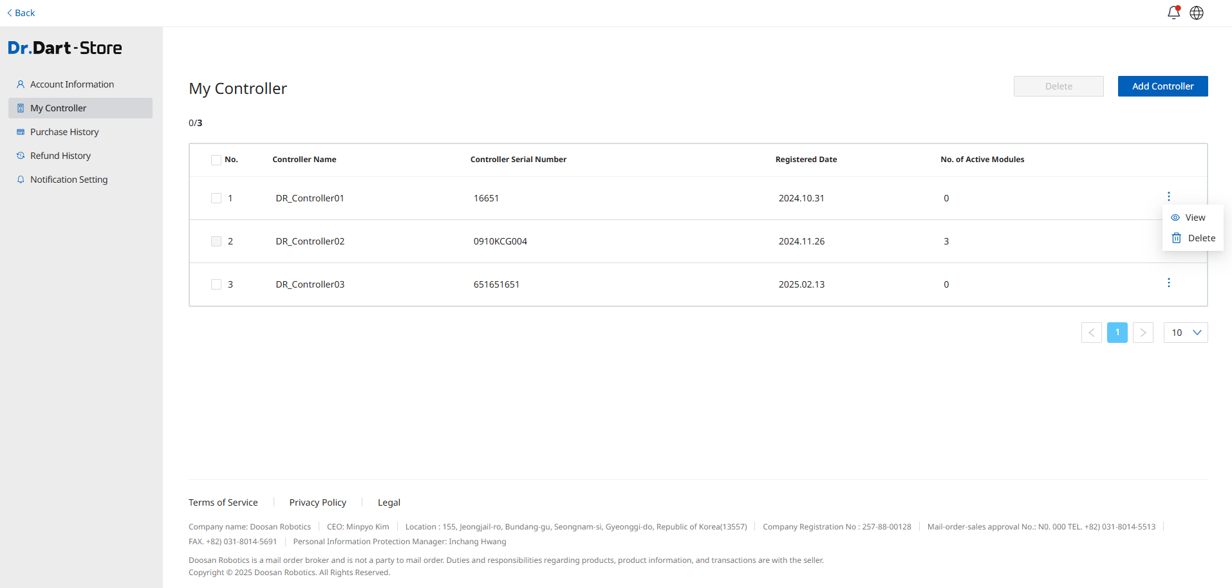The width and height of the screenshot is (1232, 588).
Task: Open Purchase History in the sidebar
Action: point(64,132)
